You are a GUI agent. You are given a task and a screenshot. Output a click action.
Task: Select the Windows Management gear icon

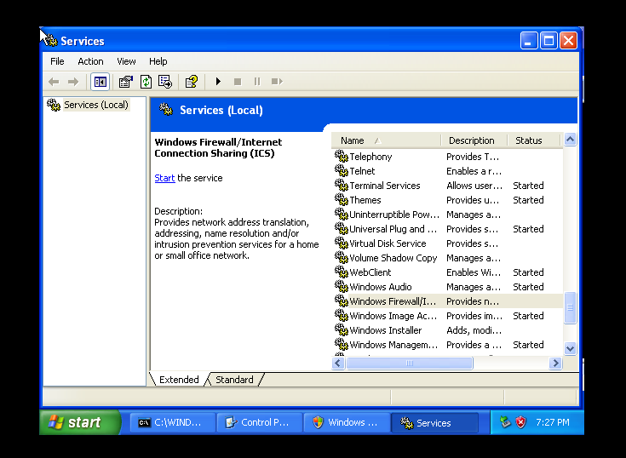(x=342, y=344)
